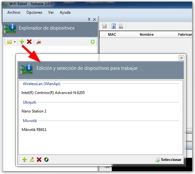This screenshot has width=195, height=174.
Task: Click the log file icon in main toolbar
Action: click(121, 26)
